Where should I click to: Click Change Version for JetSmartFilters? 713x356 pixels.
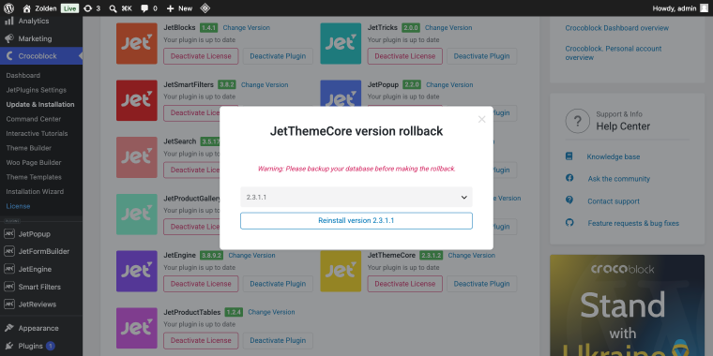(265, 85)
